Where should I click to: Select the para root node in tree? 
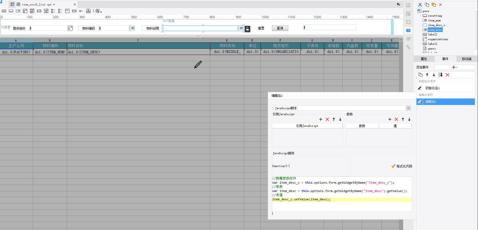tap(426, 11)
